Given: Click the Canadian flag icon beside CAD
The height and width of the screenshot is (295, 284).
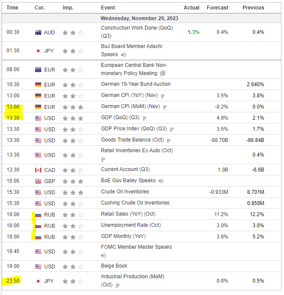Looking at the screenshot, I should pos(38,170).
